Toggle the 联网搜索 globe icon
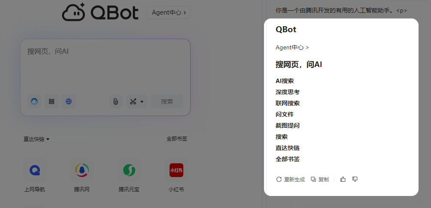 pyautogui.click(x=69, y=101)
